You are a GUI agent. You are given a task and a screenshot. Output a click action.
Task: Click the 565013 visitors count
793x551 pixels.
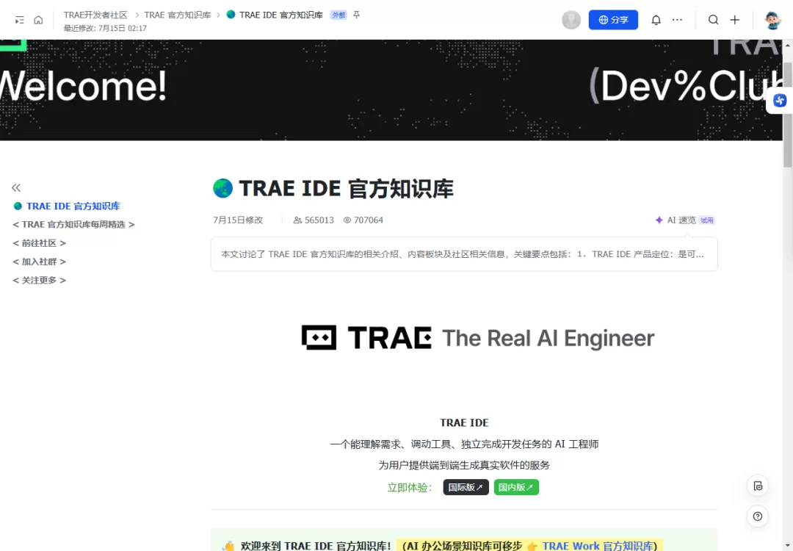click(x=314, y=220)
